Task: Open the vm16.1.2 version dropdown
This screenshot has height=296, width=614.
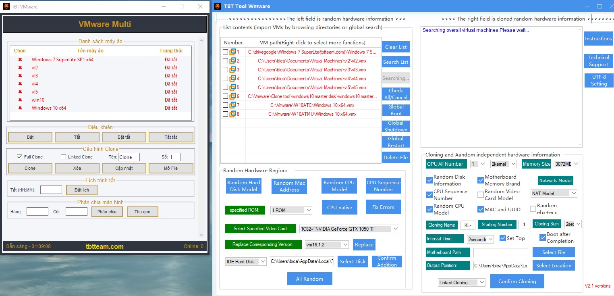Action: pyautogui.click(x=327, y=244)
